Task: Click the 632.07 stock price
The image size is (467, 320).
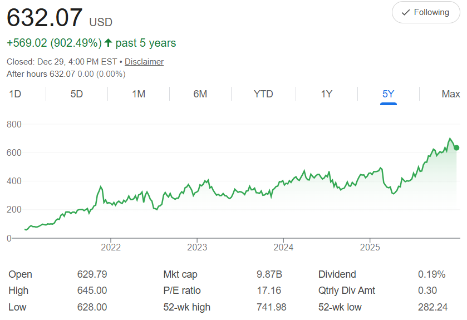Action: pyautogui.click(x=45, y=18)
